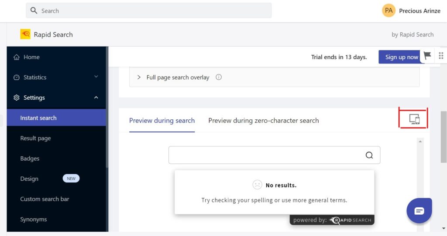Click the sad face No results icon

click(x=257, y=185)
